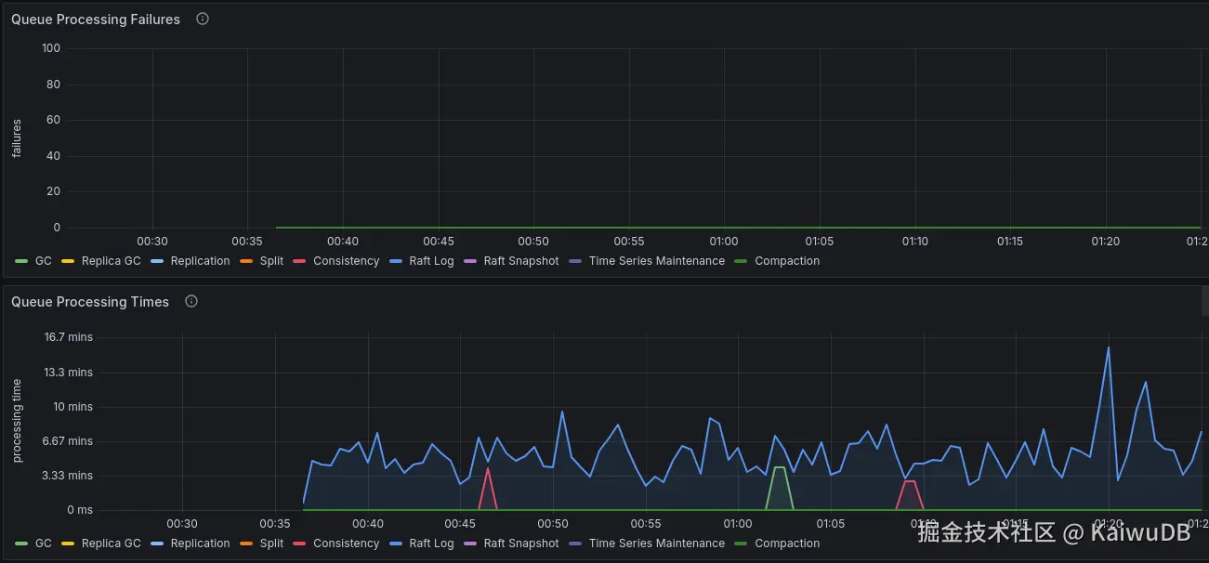This screenshot has width=1209, height=563.
Task: Click the '16.7 mins' y-axis label
Action: [69, 337]
